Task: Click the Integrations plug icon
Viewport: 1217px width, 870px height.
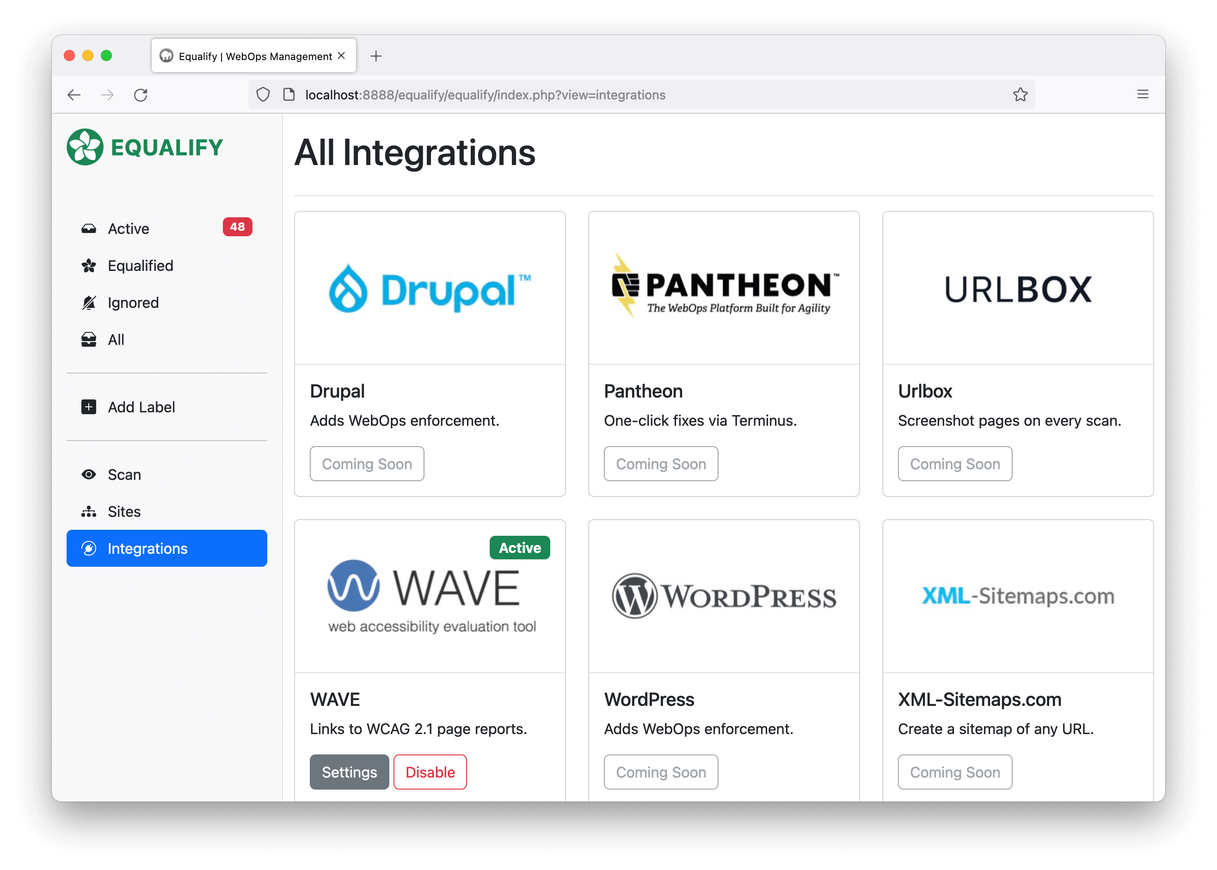Action: pos(89,549)
